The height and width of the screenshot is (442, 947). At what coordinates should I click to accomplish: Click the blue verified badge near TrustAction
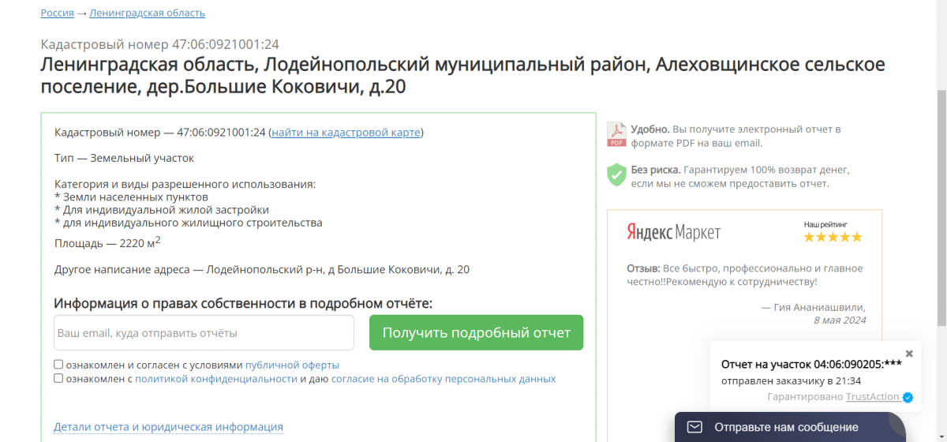click(908, 397)
